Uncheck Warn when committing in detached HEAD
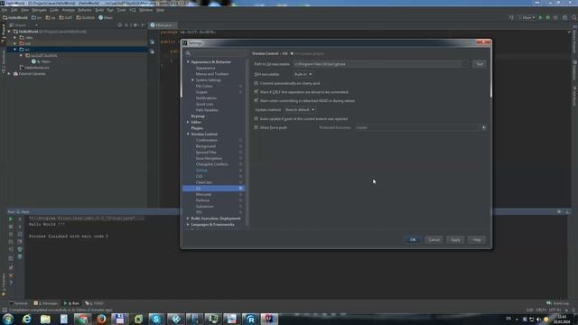The image size is (578, 325). [x=256, y=100]
